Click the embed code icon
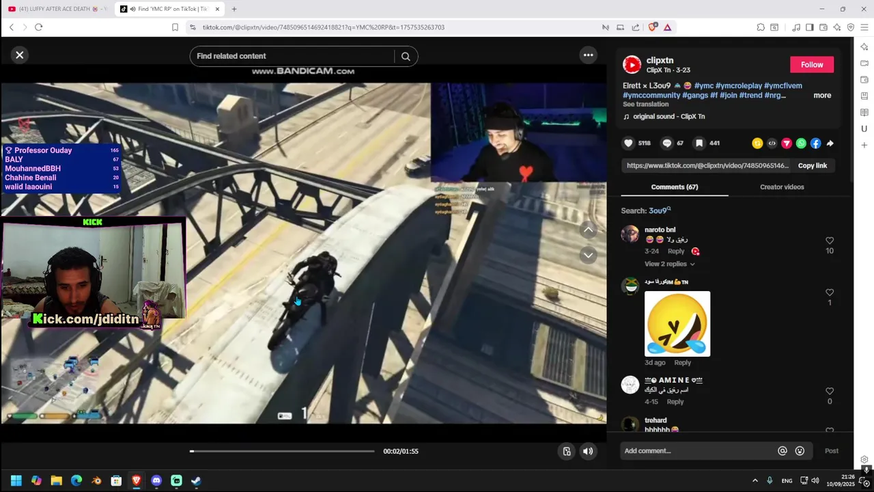 point(772,143)
